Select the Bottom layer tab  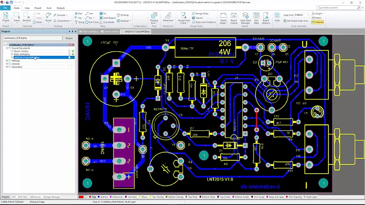coord(103,197)
